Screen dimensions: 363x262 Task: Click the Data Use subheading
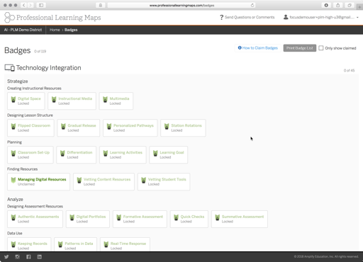(15, 233)
